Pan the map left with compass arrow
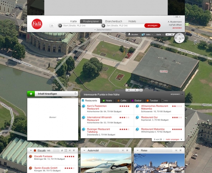 176,38
